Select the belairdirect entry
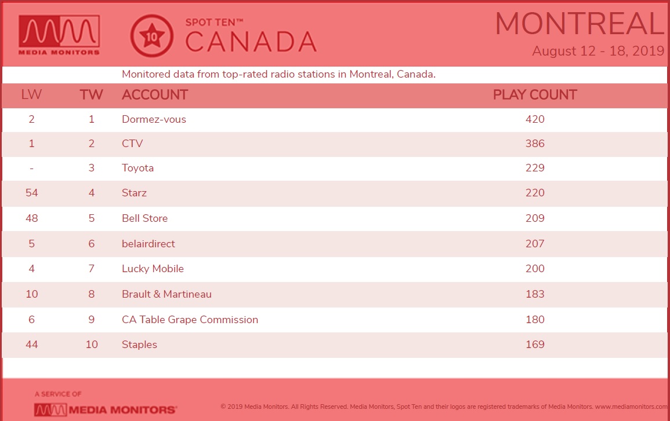670x421 pixels. click(x=149, y=244)
